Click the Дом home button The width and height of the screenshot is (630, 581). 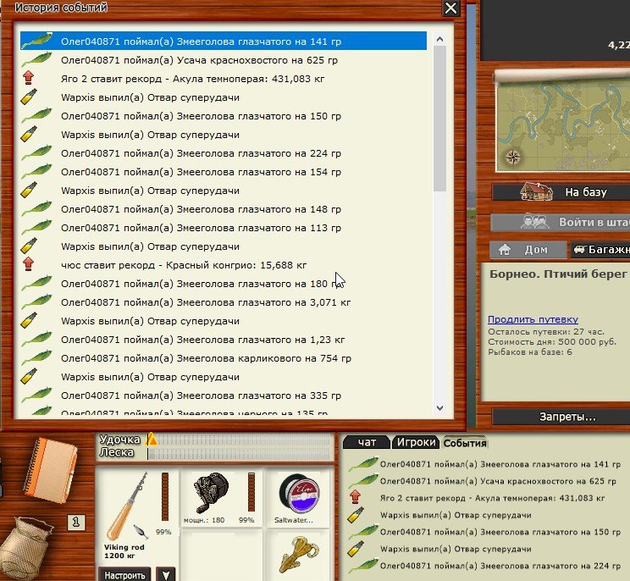pos(529,250)
